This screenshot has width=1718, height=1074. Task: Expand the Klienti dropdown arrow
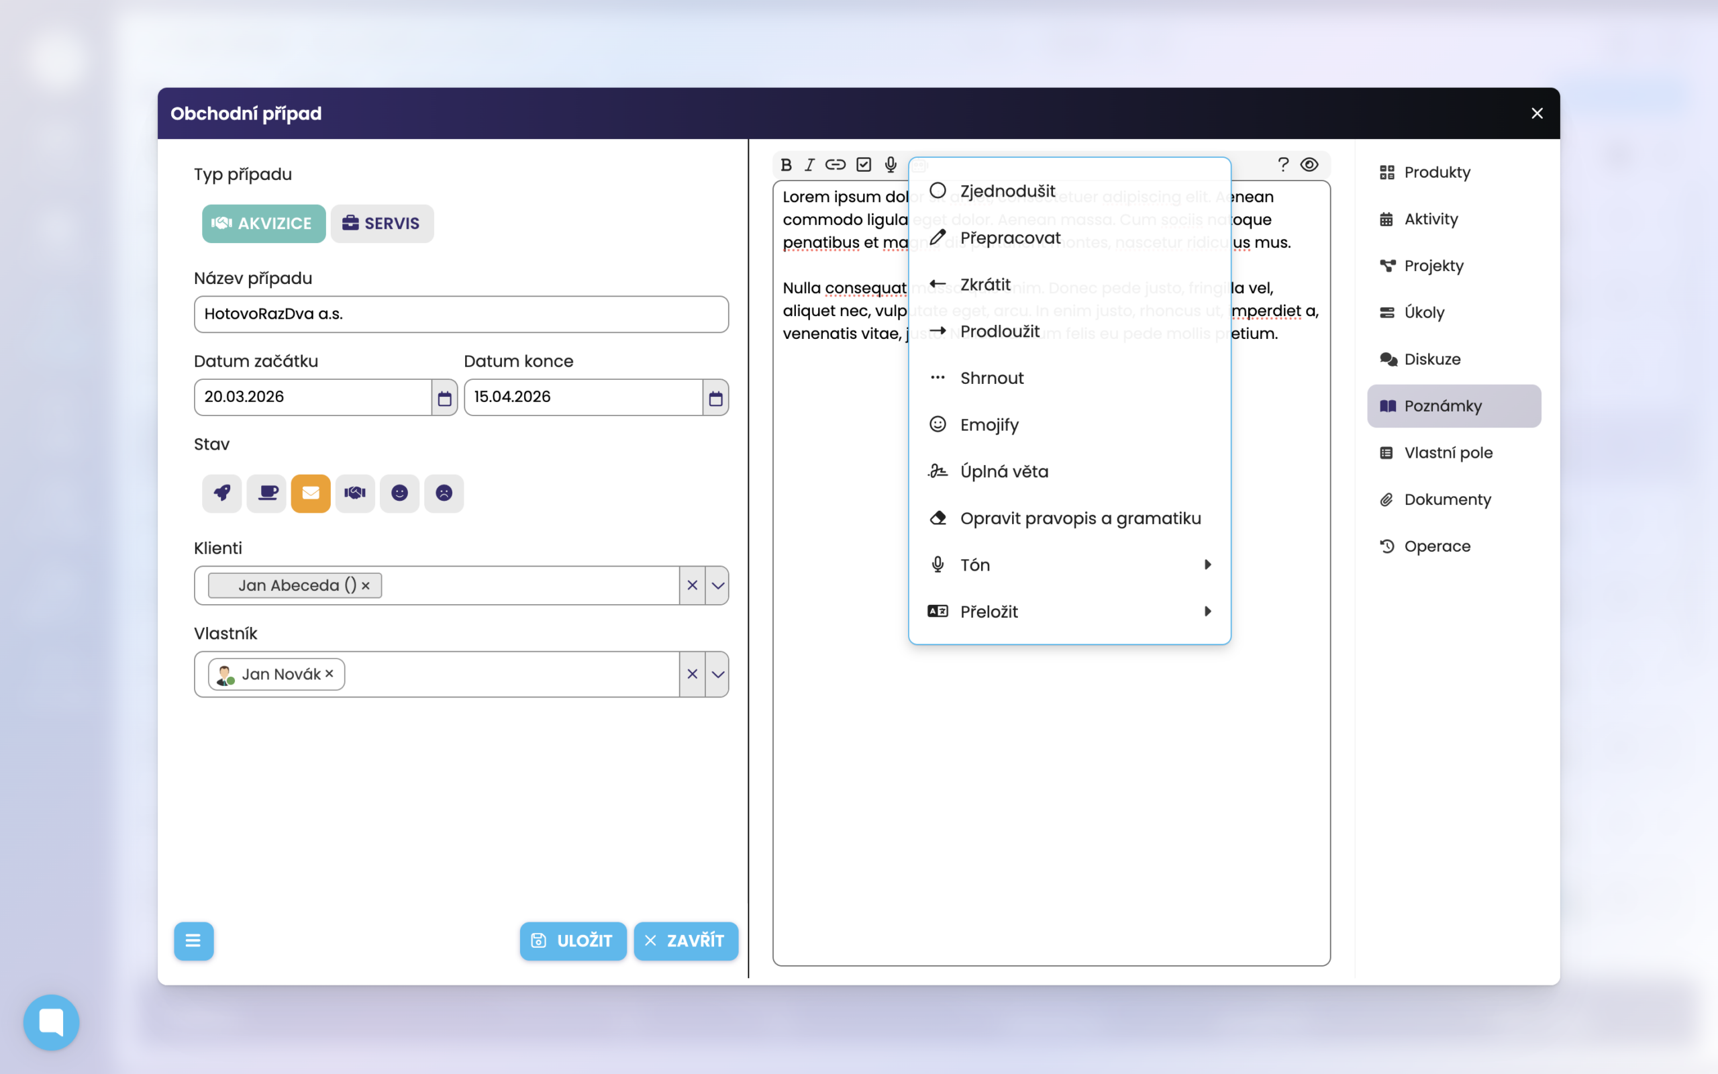point(717,585)
